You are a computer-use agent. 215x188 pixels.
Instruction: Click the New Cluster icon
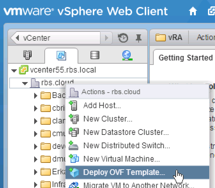(74, 119)
